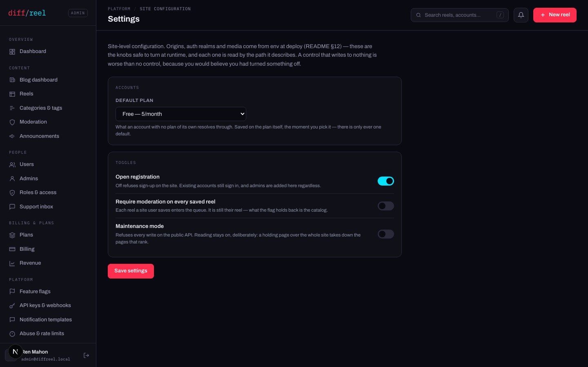Click the ADMIN badge label

(78, 13)
